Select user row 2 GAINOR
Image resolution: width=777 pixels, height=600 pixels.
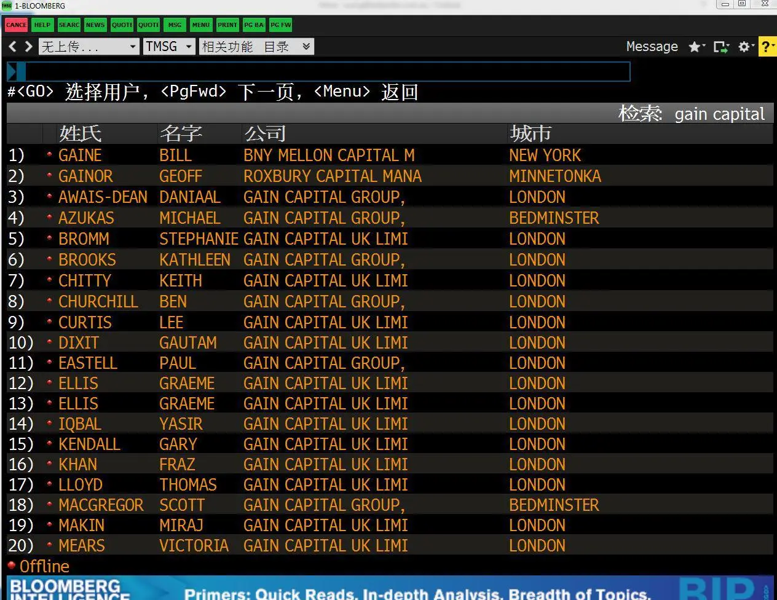[x=390, y=176]
